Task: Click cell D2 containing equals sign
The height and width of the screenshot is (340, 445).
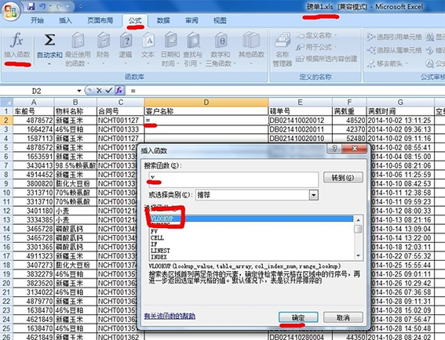Action: [206, 120]
